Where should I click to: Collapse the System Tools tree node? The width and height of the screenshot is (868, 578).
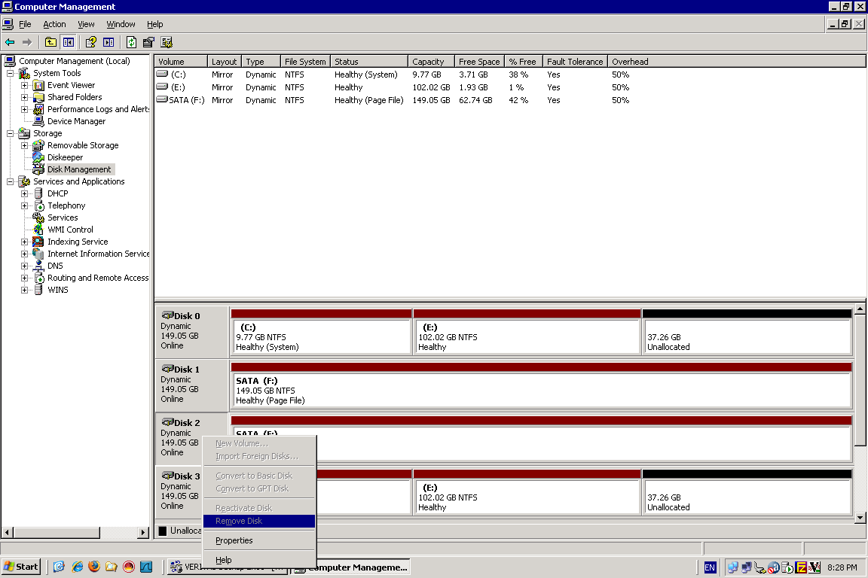[x=11, y=73]
